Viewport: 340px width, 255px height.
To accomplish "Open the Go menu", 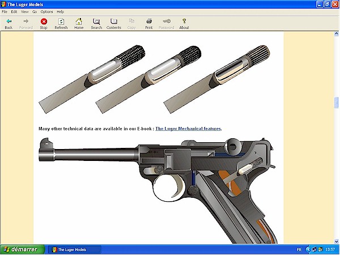I will coord(35,12).
